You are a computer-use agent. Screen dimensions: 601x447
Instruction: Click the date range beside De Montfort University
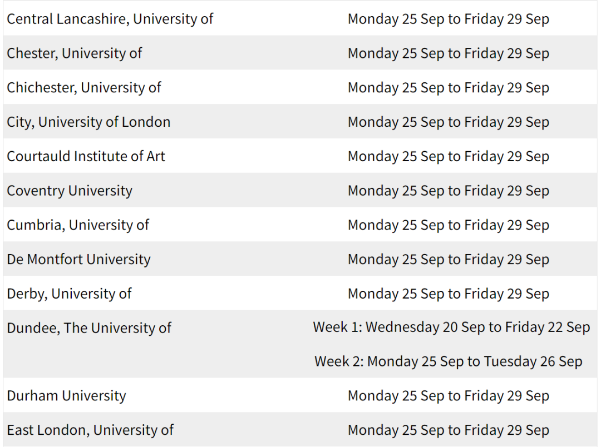(x=448, y=259)
